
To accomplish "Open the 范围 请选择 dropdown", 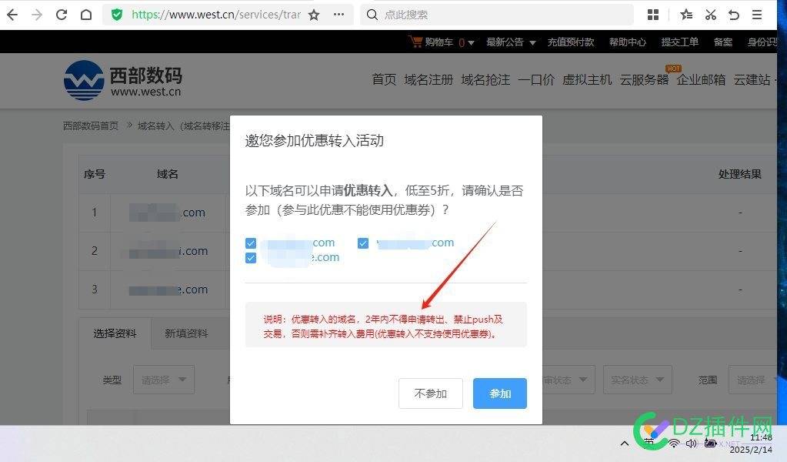I will coord(752,380).
